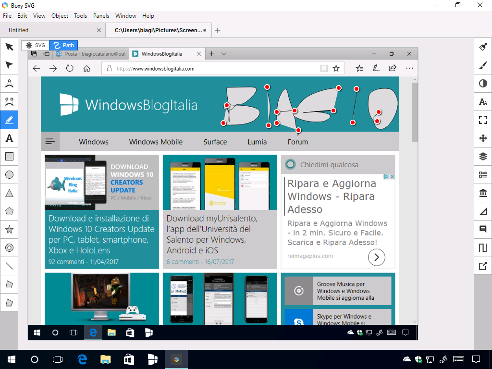The width and height of the screenshot is (492, 369).
Task: Open the Geometry panel set-square icon
Action: click(483, 211)
